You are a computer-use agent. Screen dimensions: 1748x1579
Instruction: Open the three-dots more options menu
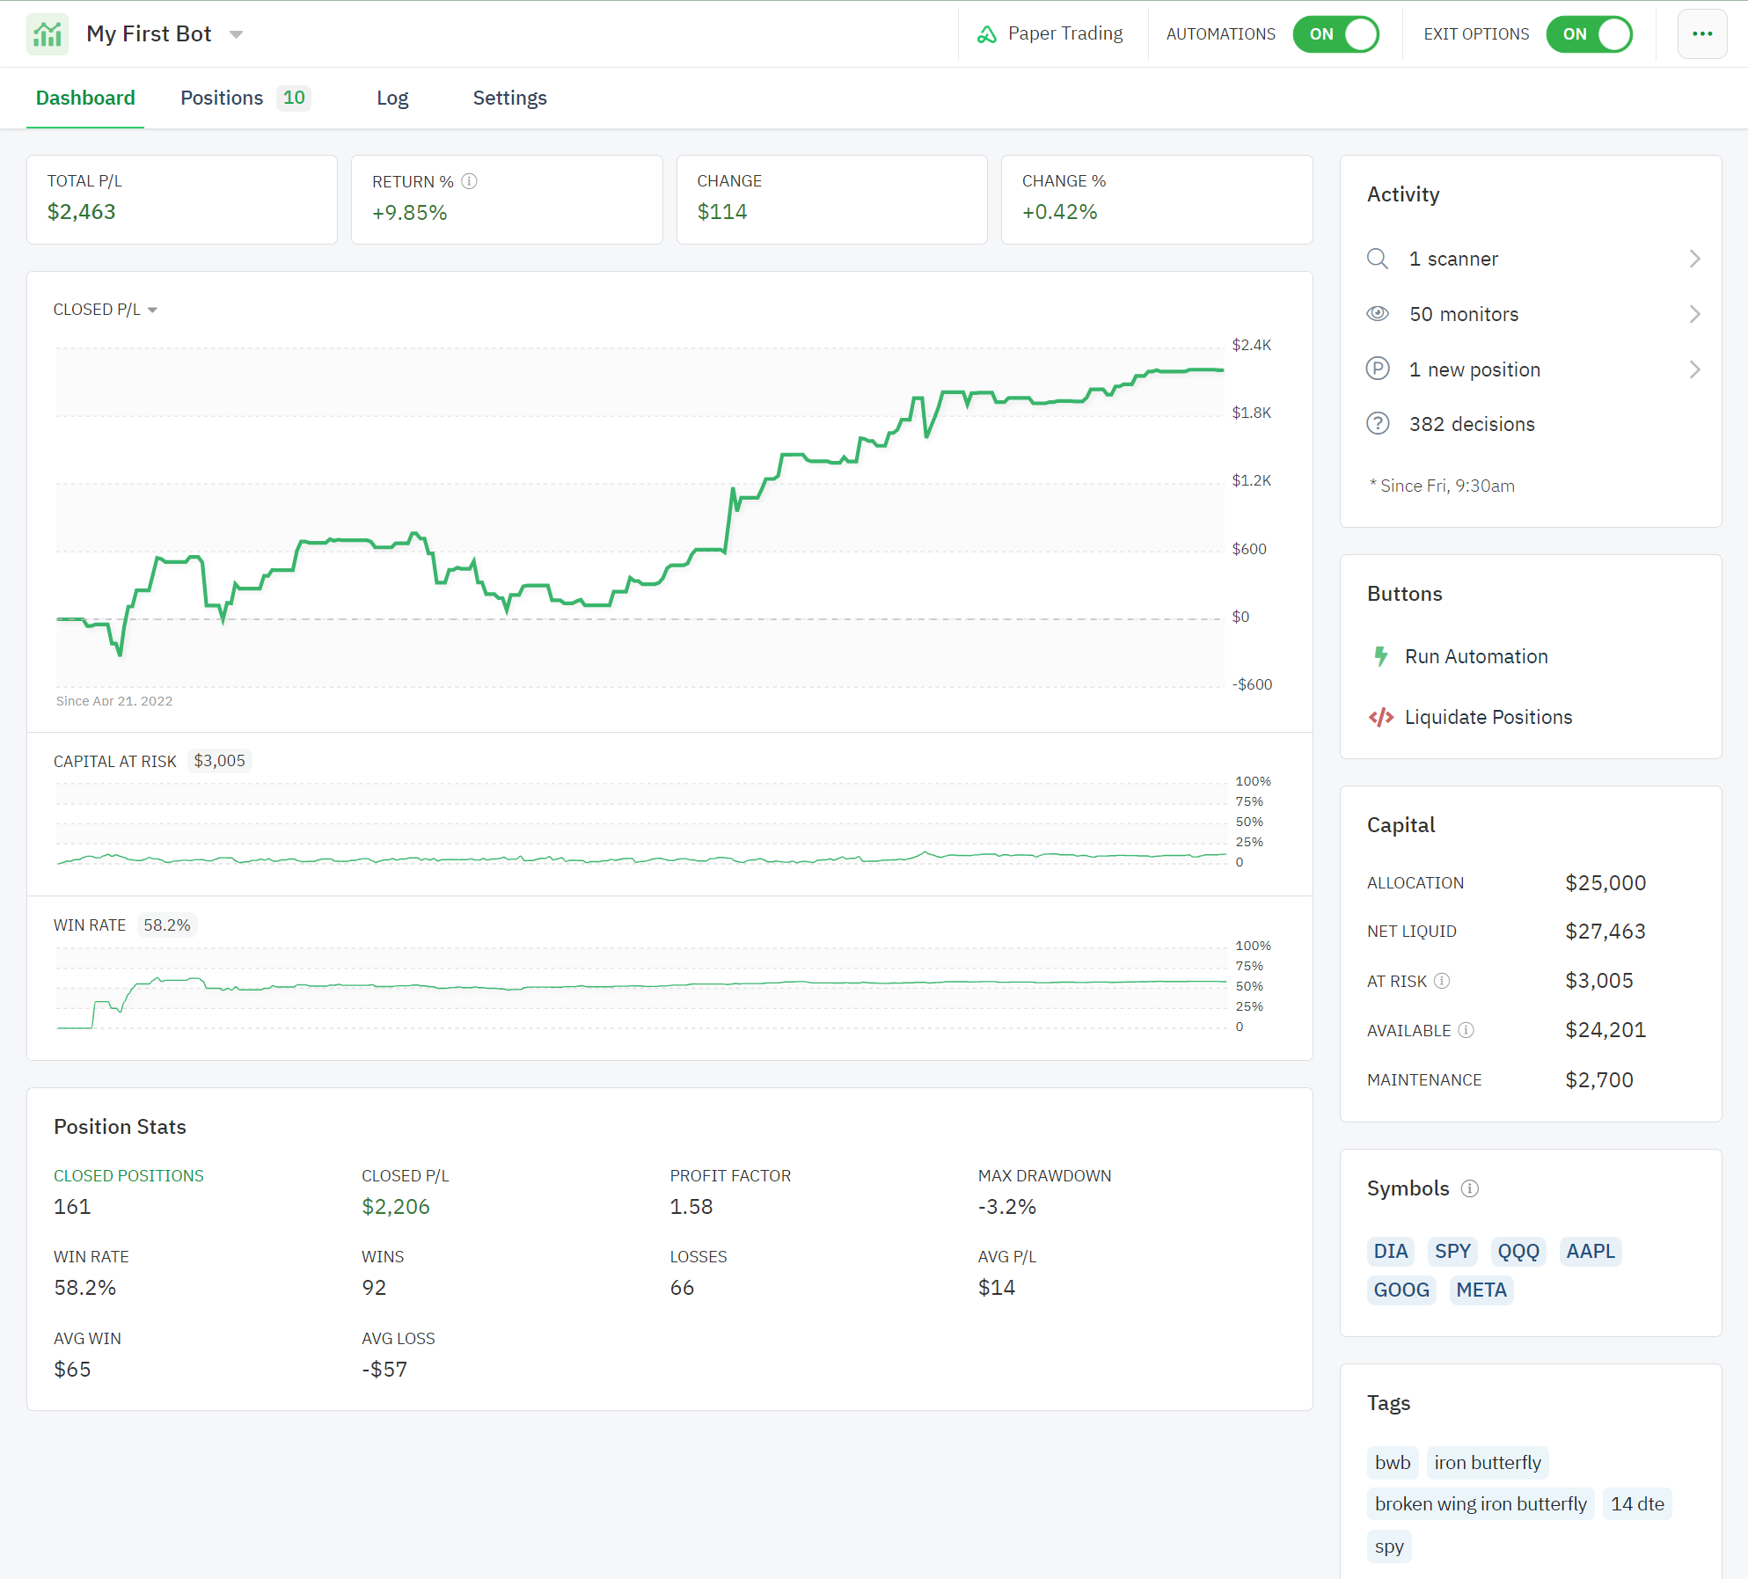click(1701, 34)
